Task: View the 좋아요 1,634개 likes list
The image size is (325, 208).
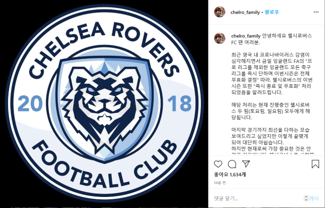Action: [230, 175]
